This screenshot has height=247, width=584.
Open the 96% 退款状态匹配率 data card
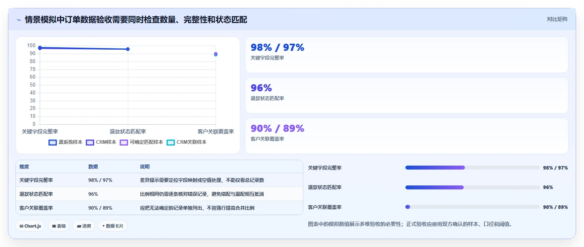tap(407, 95)
